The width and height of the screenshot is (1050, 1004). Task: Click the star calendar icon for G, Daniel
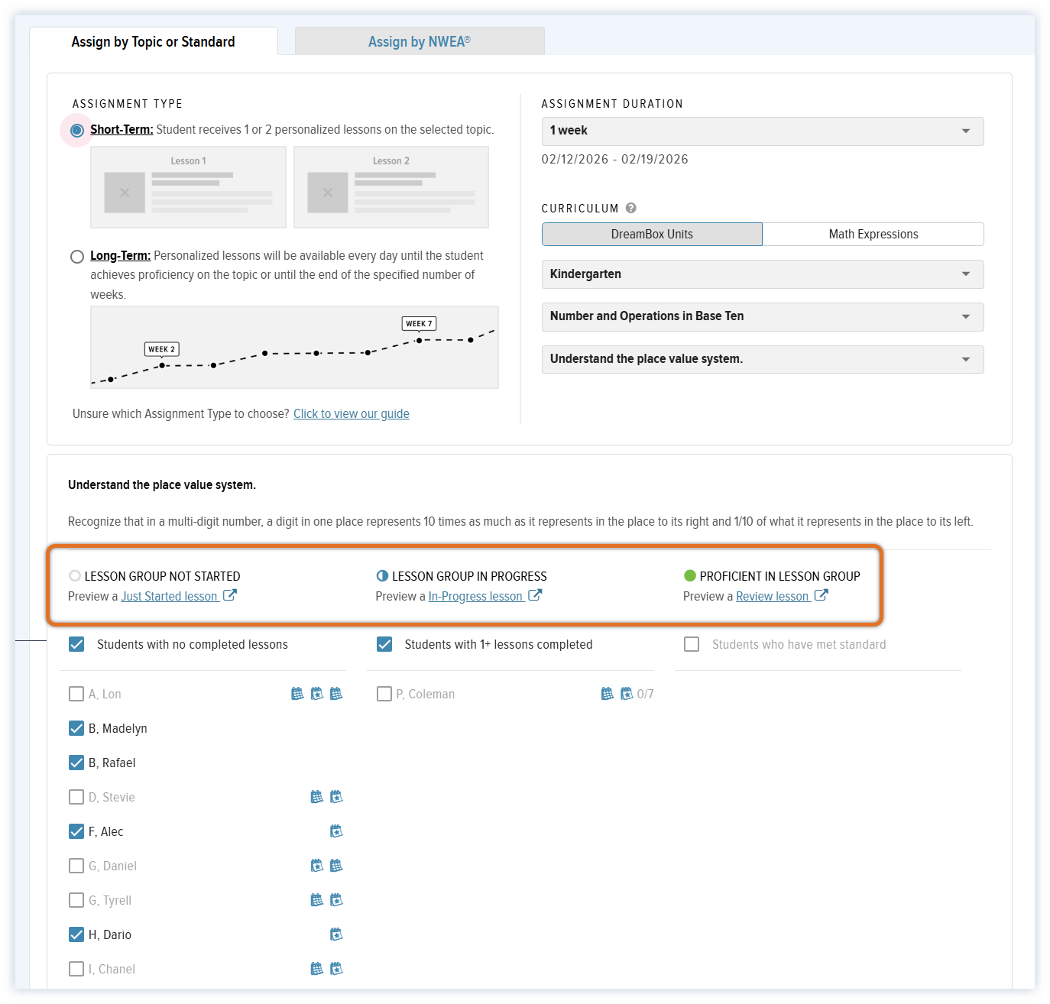point(317,866)
